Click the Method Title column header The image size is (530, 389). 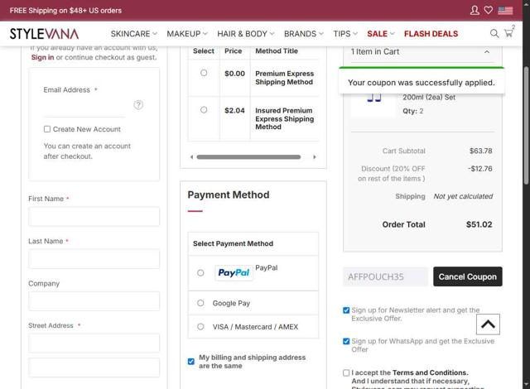[277, 51]
